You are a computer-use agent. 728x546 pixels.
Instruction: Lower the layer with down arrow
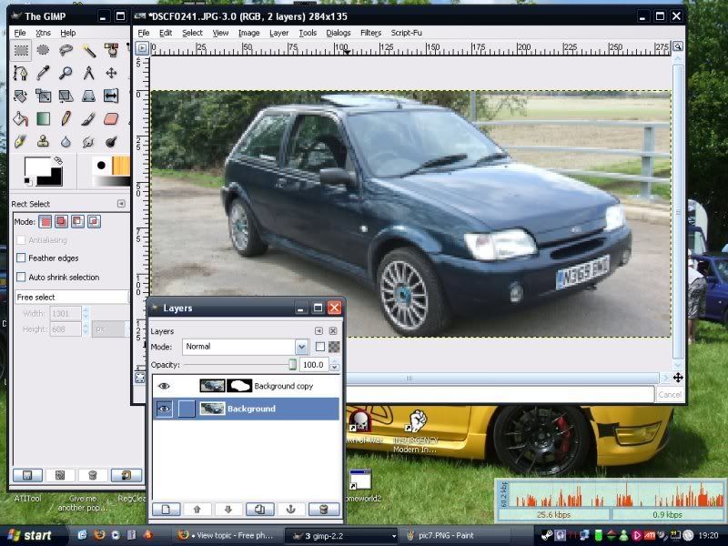tap(228, 510)
